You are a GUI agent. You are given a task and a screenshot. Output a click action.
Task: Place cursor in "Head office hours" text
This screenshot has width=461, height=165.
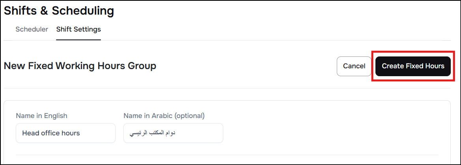pos(51,133)
